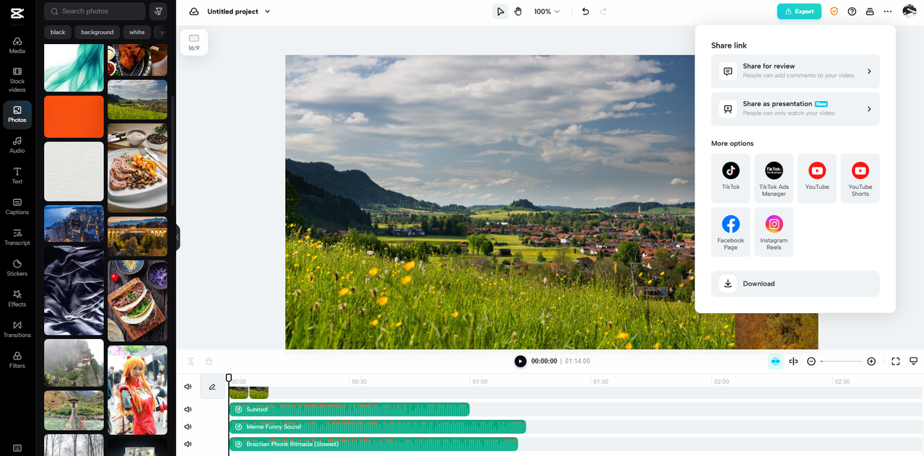924x456 pixels.
Task: Click the orange shield icon
Action: coord(834,12)
